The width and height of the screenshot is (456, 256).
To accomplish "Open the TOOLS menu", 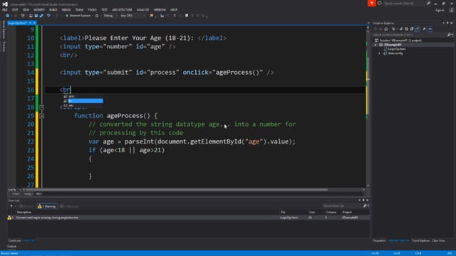I will 92,10.
